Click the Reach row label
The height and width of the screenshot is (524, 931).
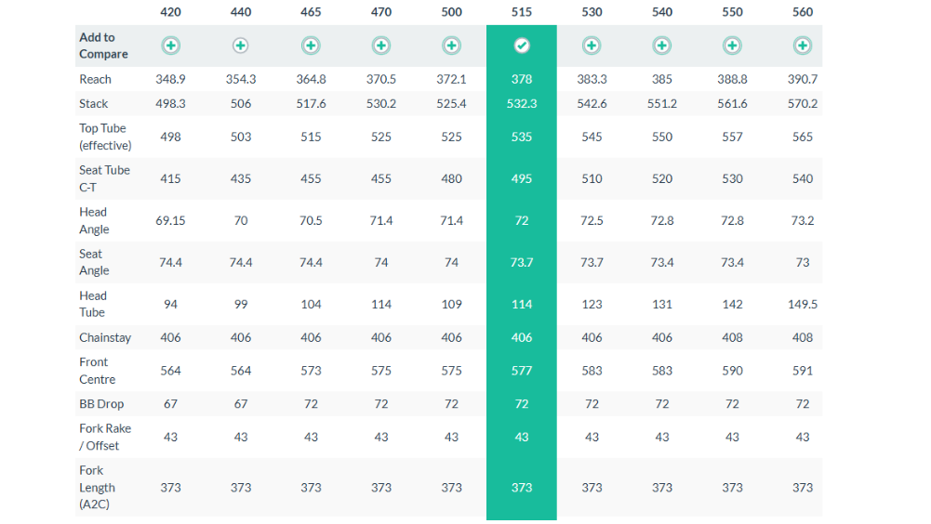click(x=95, y=80)
